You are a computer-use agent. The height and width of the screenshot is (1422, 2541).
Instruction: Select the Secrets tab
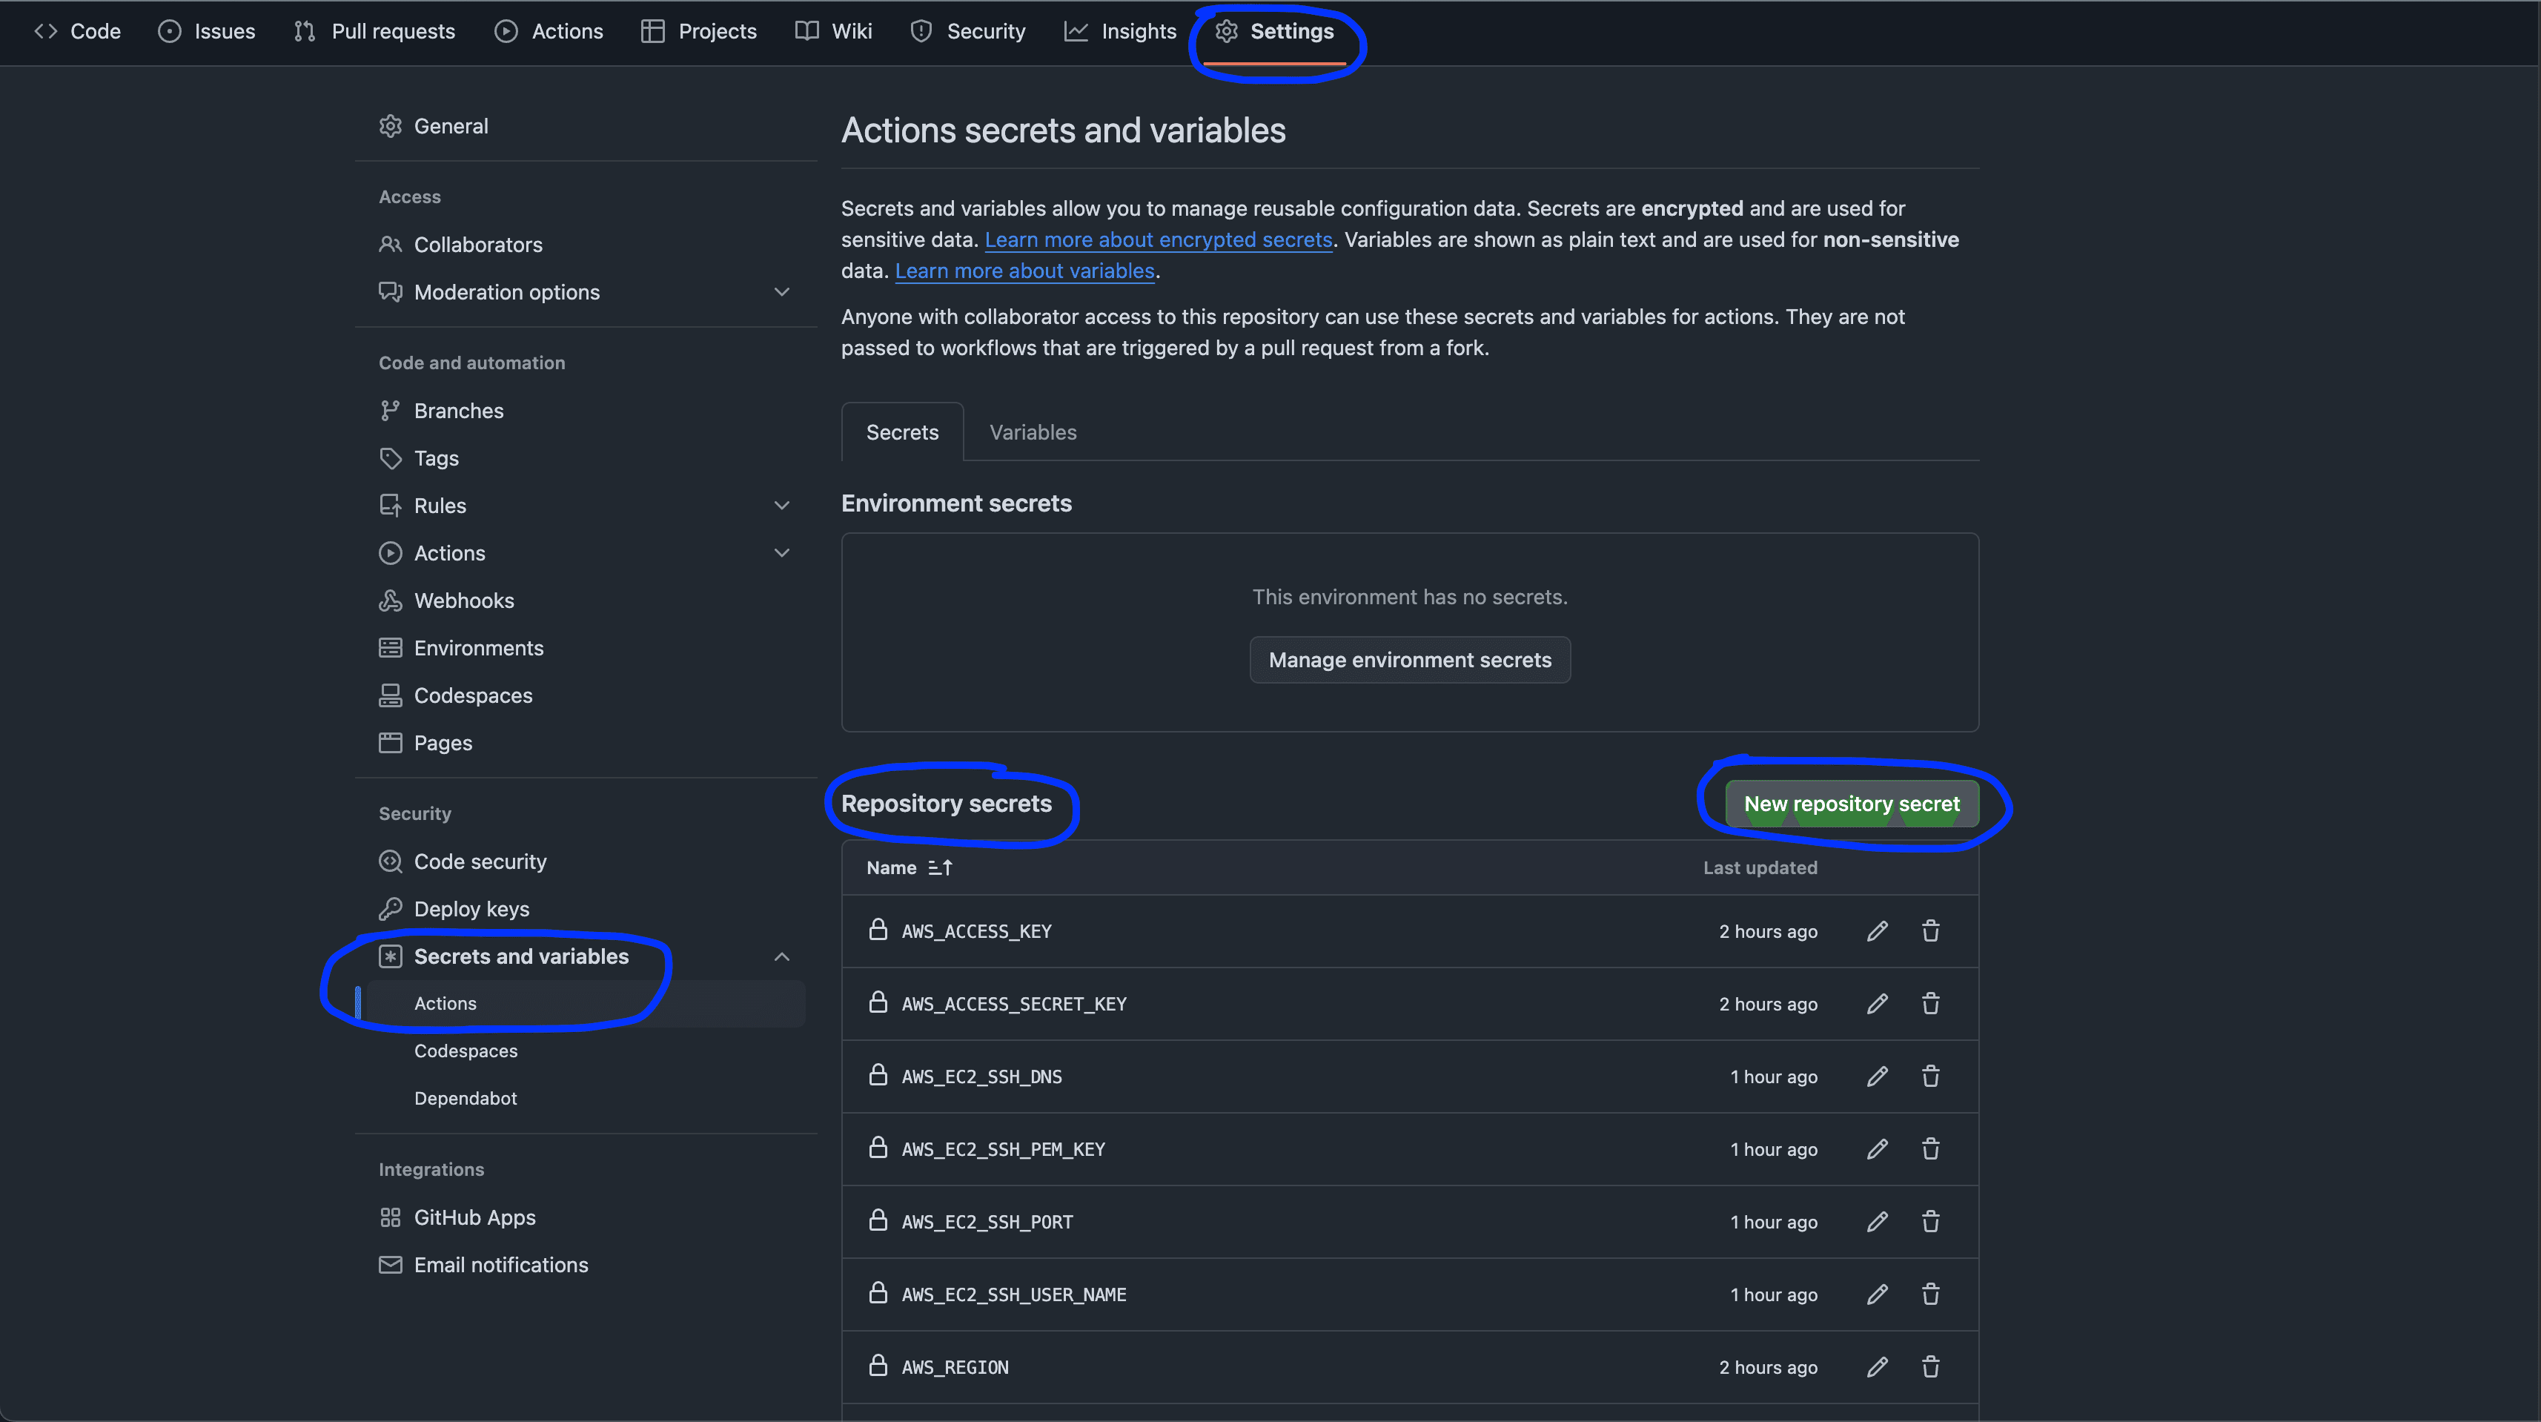tap(903, 432)
